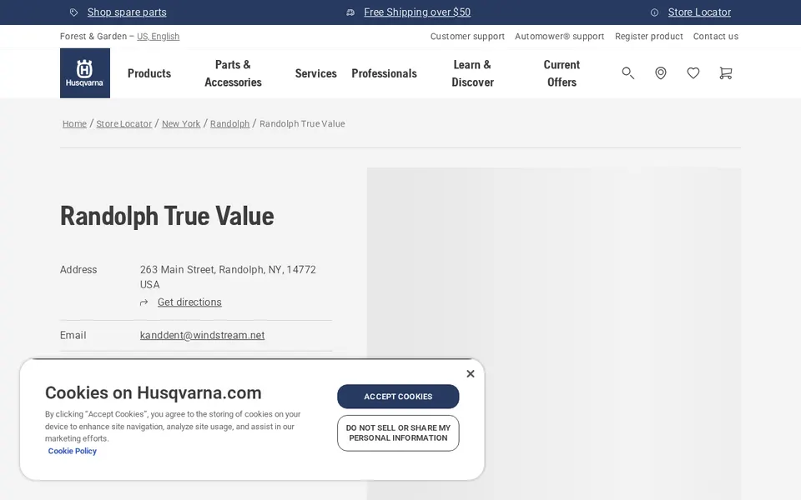Go to Store Locator breadcrumb
The width and height of the screenshot is (801, 500).
click(124, 124)
